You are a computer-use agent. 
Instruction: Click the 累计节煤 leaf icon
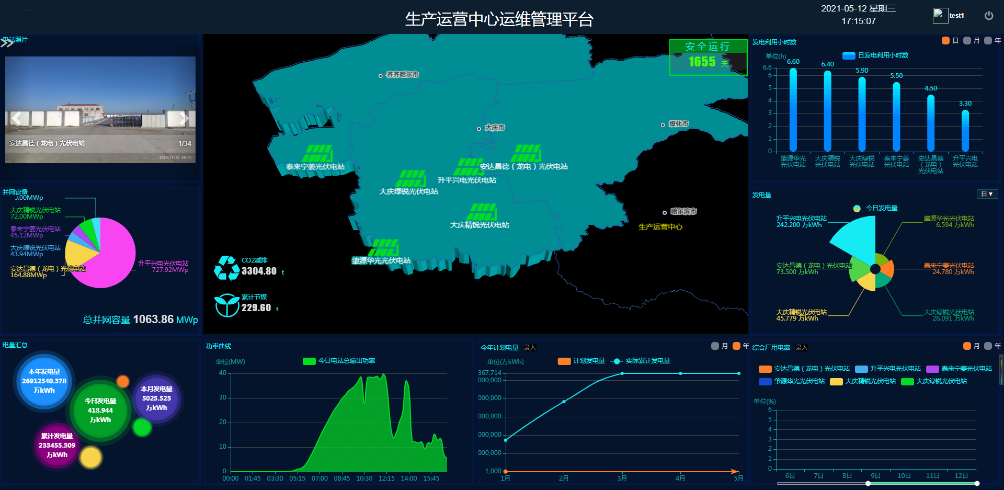(x=226, y=305)
